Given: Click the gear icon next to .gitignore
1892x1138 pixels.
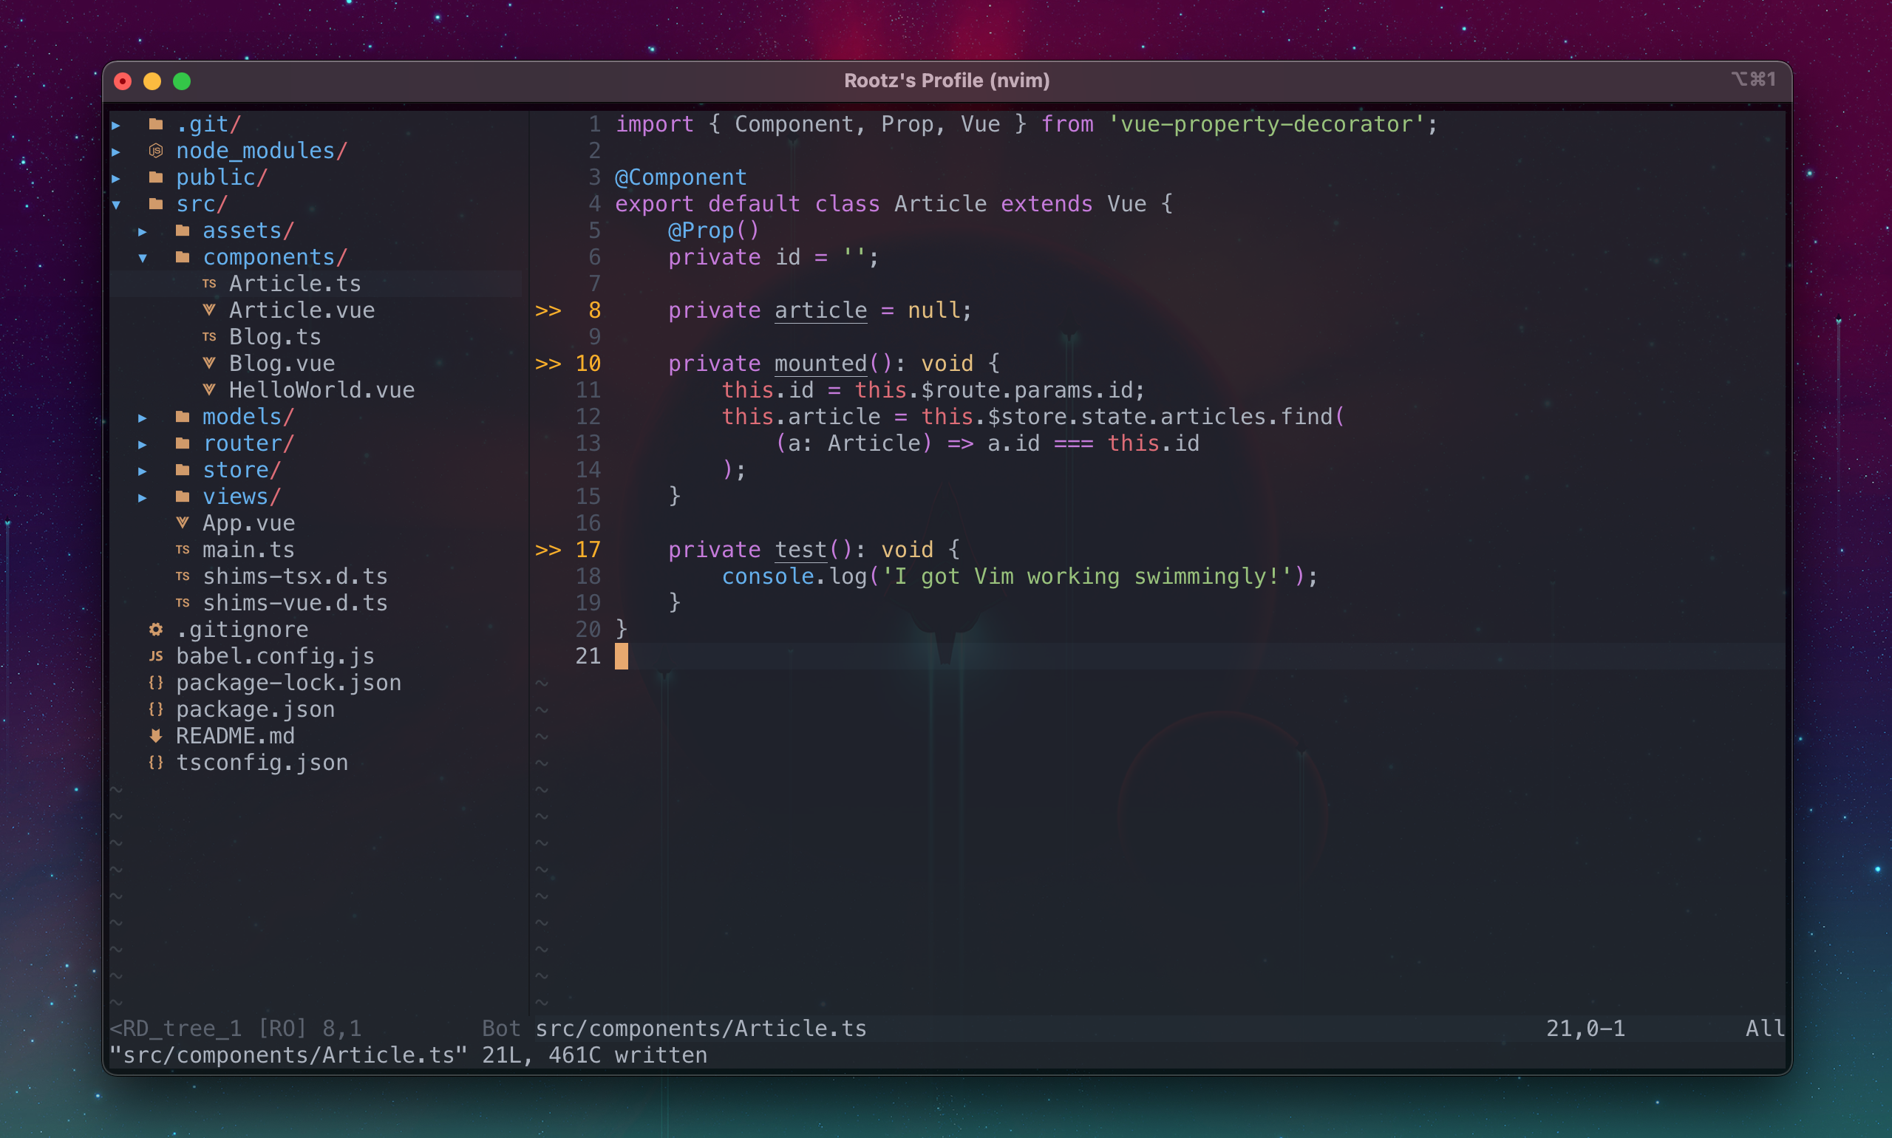Looking at the screenshot, I should point(156,630).
